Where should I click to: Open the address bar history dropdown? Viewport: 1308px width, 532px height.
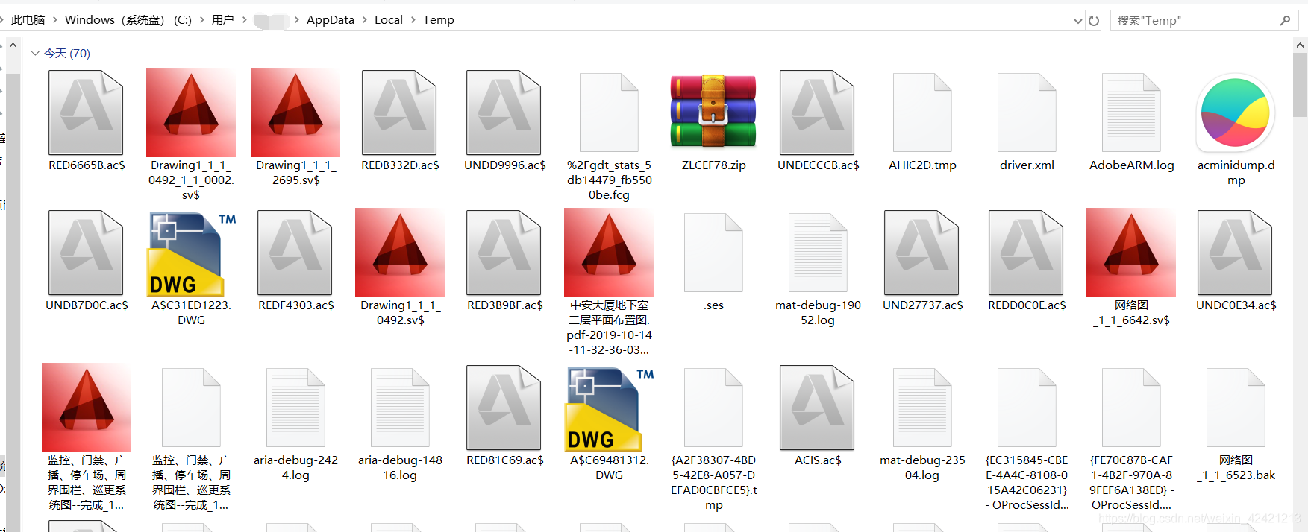click(1077, 21)
